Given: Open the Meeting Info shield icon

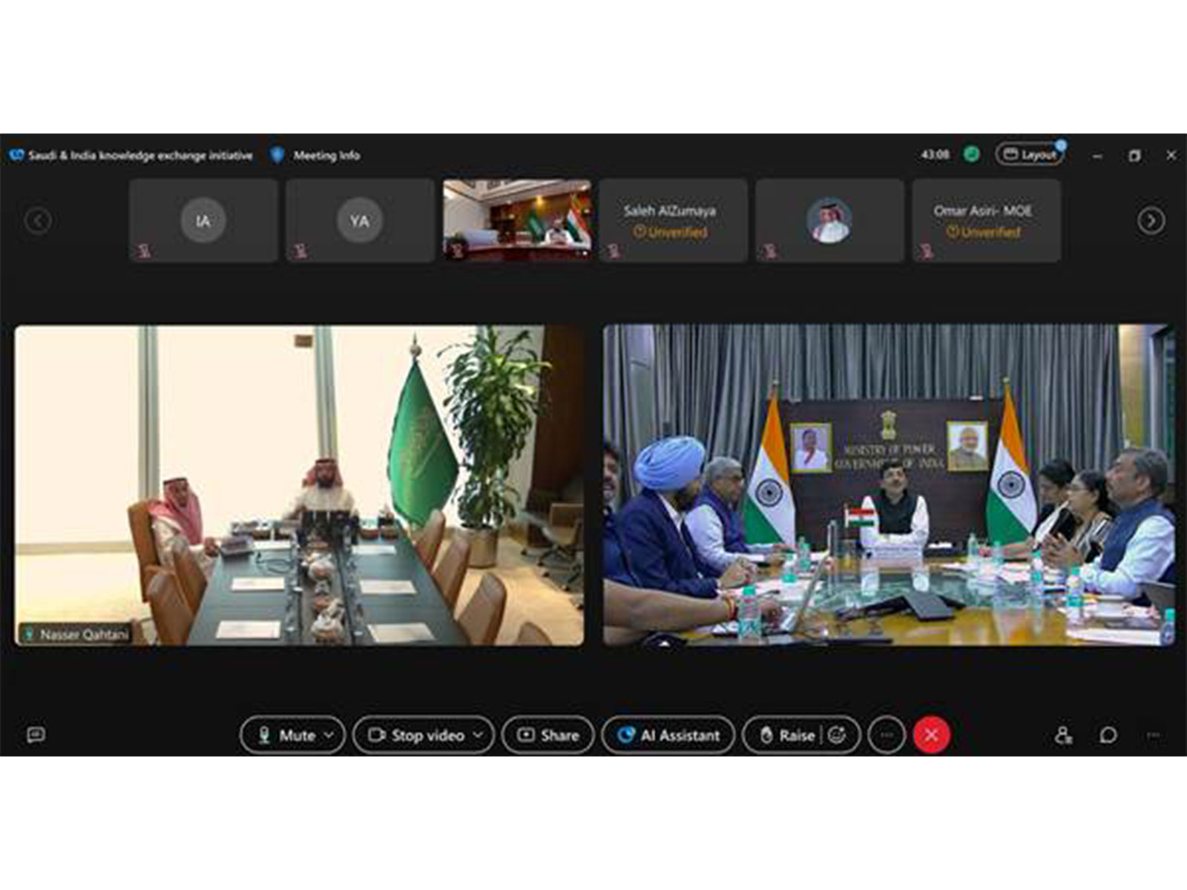Looking at the screenshot, I should [277, 155].
